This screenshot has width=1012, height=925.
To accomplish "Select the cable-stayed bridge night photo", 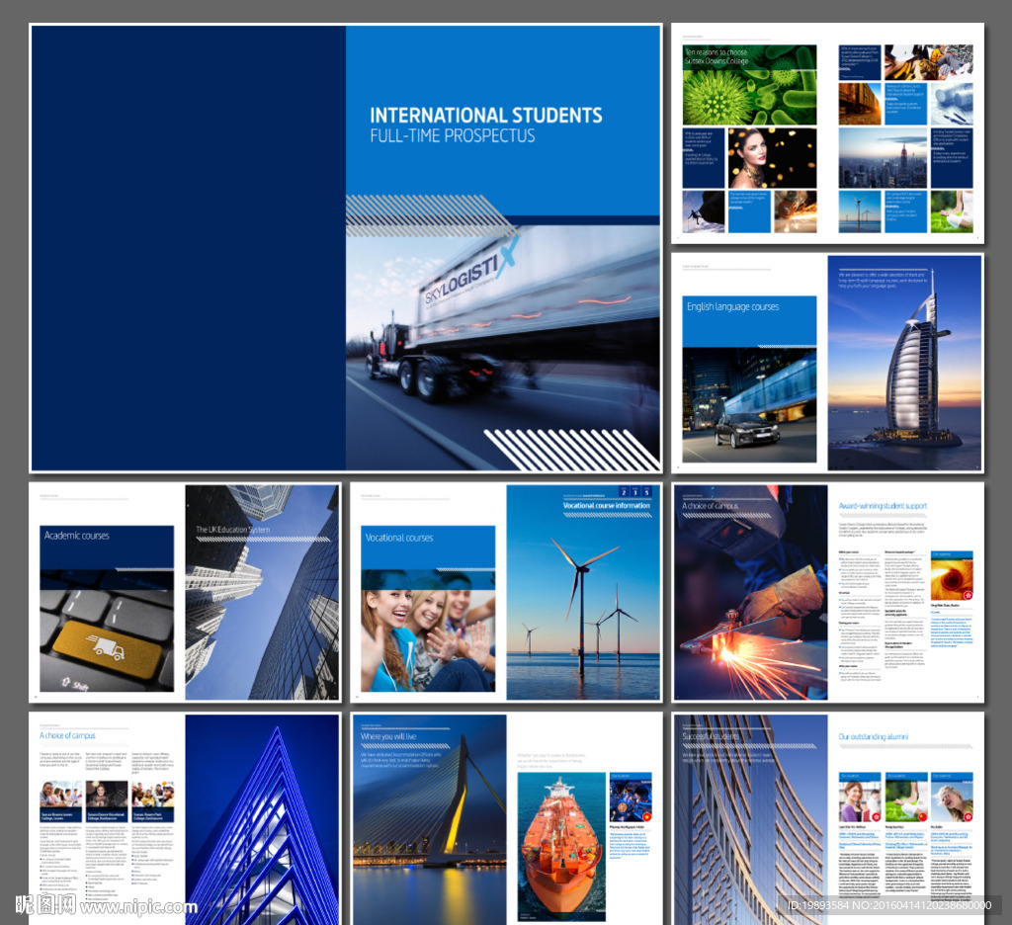I will click(x=429, y=819).
